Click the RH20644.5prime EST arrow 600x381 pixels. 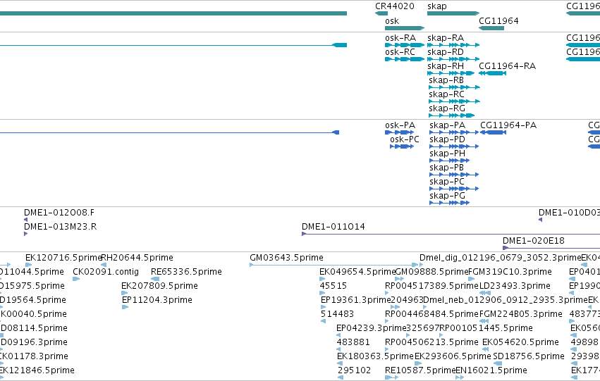tap(104, 265)
